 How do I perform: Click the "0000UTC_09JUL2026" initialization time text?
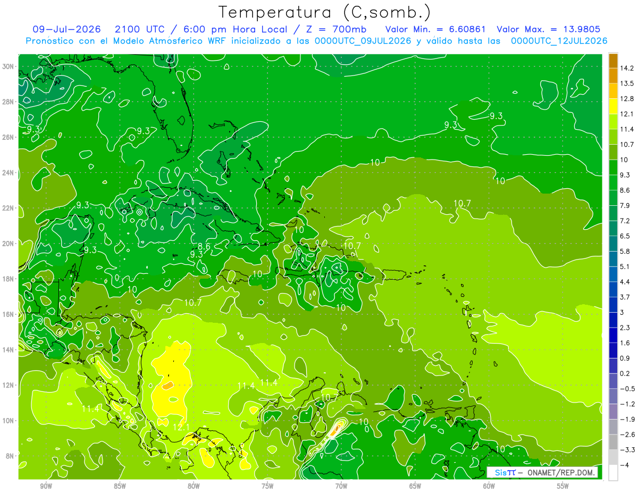click(x=363, y=41)
